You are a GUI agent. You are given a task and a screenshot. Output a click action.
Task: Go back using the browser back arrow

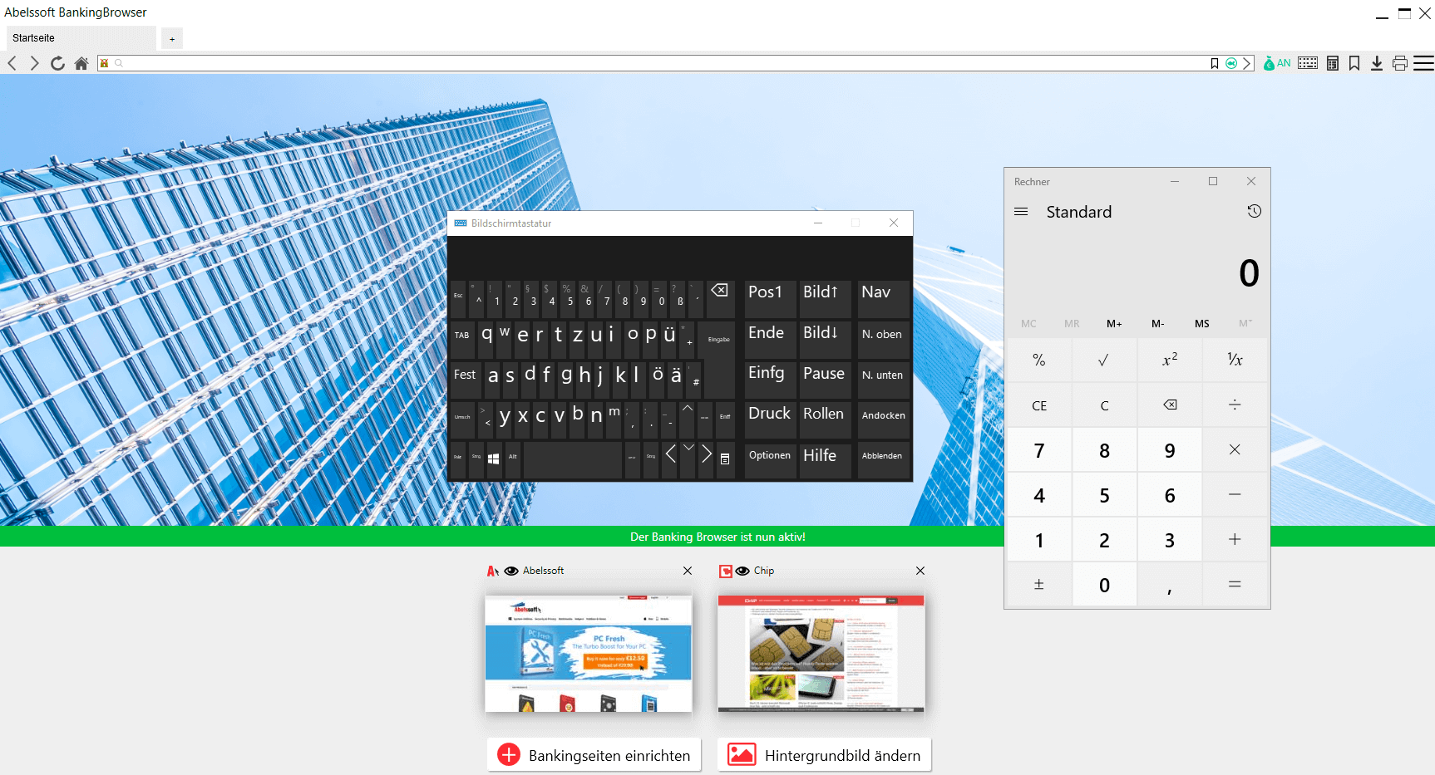click(x=12, y=63)
